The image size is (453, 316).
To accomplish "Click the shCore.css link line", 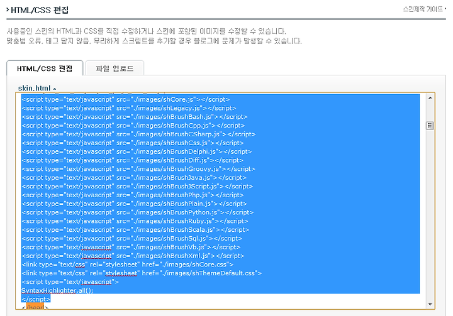I will pyautogui.click(x=127, y=264).
